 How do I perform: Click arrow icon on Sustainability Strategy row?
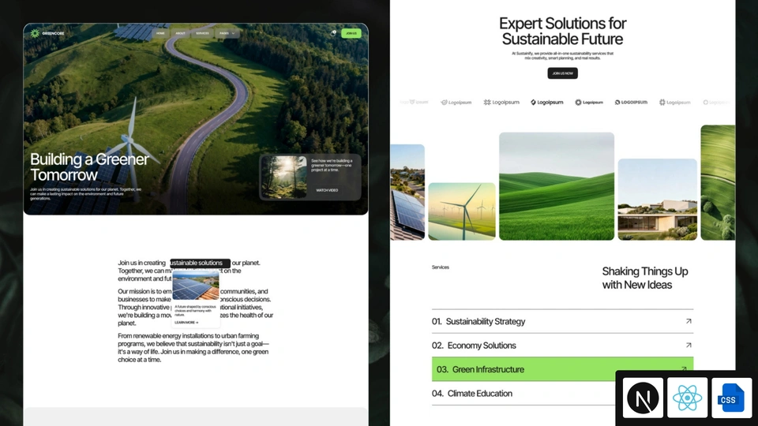tap(689, 321)
